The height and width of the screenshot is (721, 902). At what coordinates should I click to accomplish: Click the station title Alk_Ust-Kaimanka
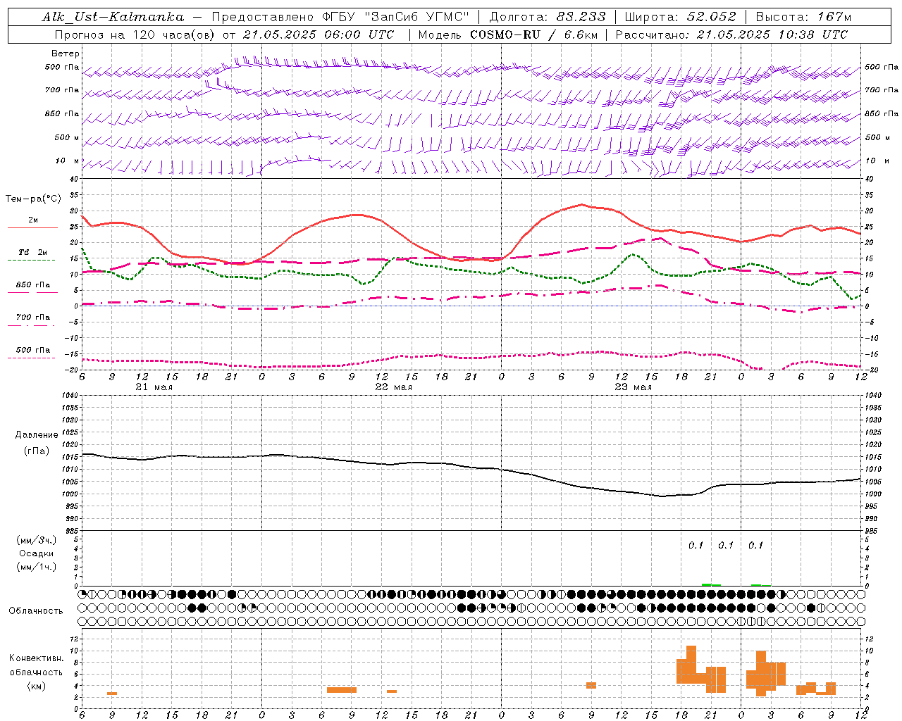click(x=113, y=17)
